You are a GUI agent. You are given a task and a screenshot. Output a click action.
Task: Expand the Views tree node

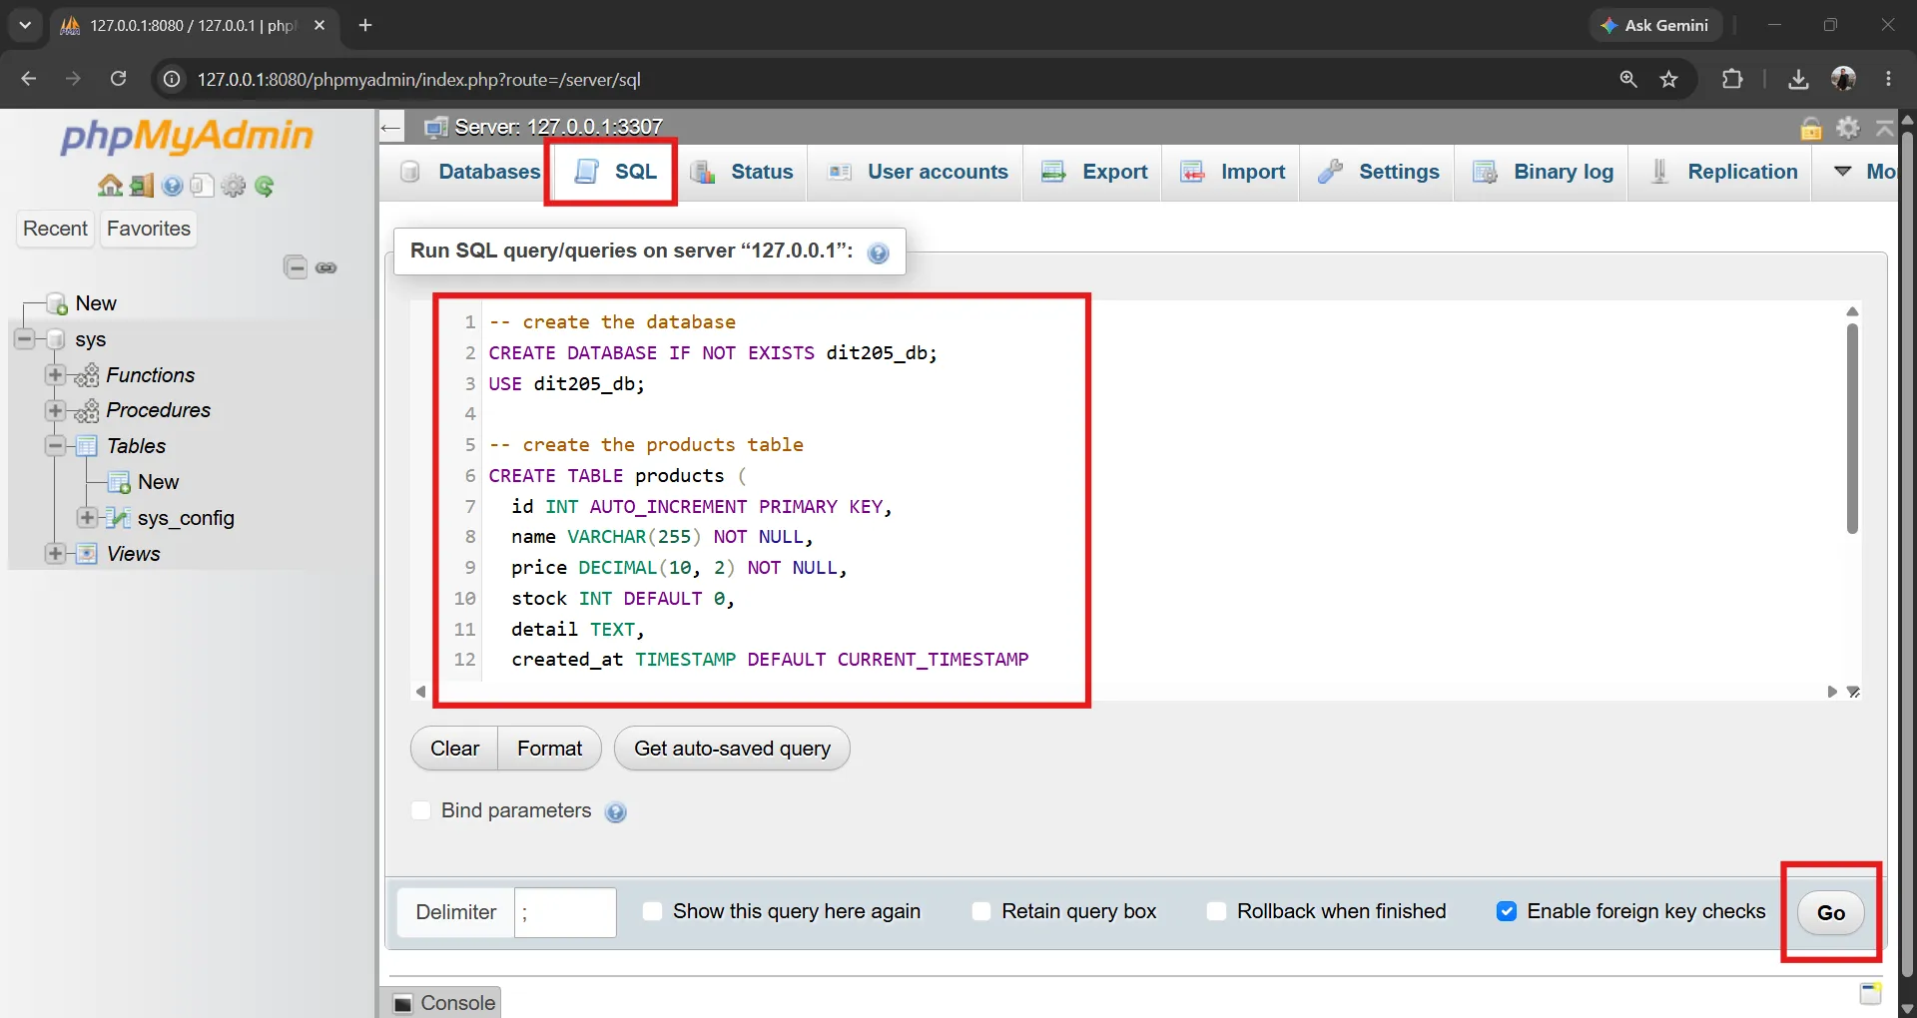click(55, 554)
